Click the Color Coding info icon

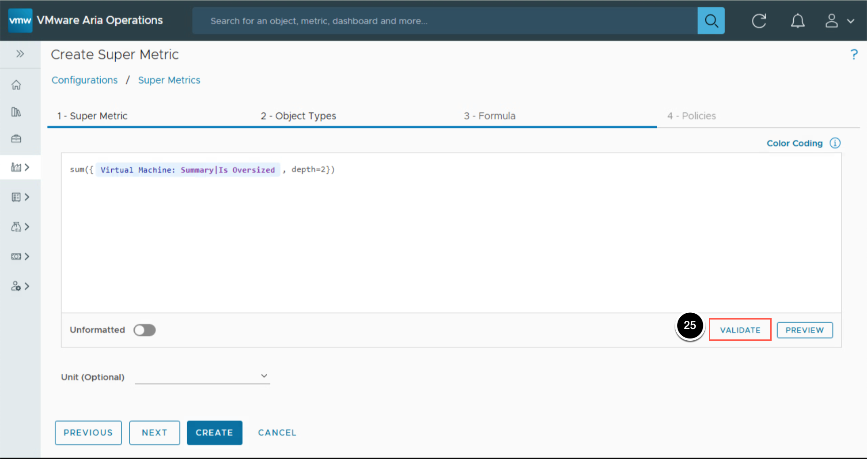point(835,143)
